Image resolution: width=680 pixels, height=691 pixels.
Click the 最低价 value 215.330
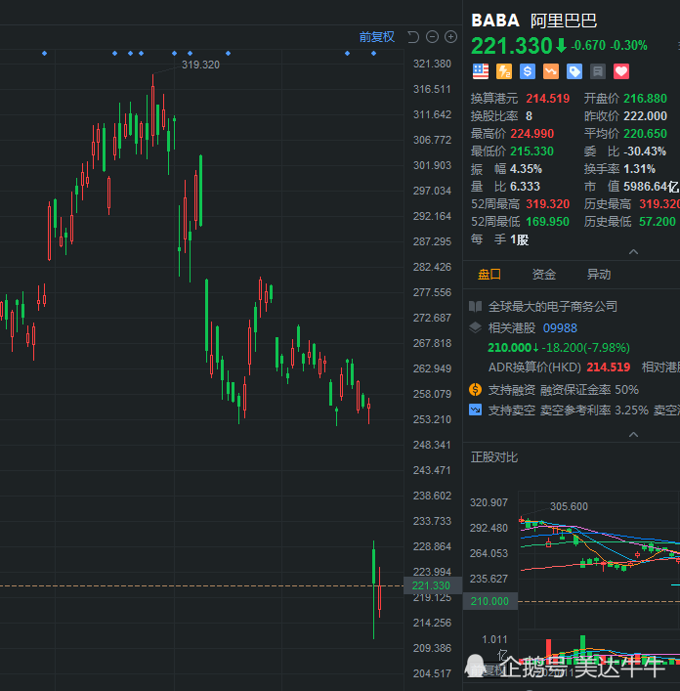[x=532, y=151]
